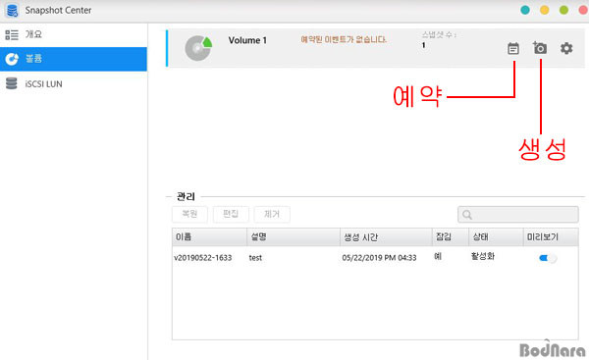Take a snapshot with the camera icon
This screenshot has width=589, height=360.
540,48
